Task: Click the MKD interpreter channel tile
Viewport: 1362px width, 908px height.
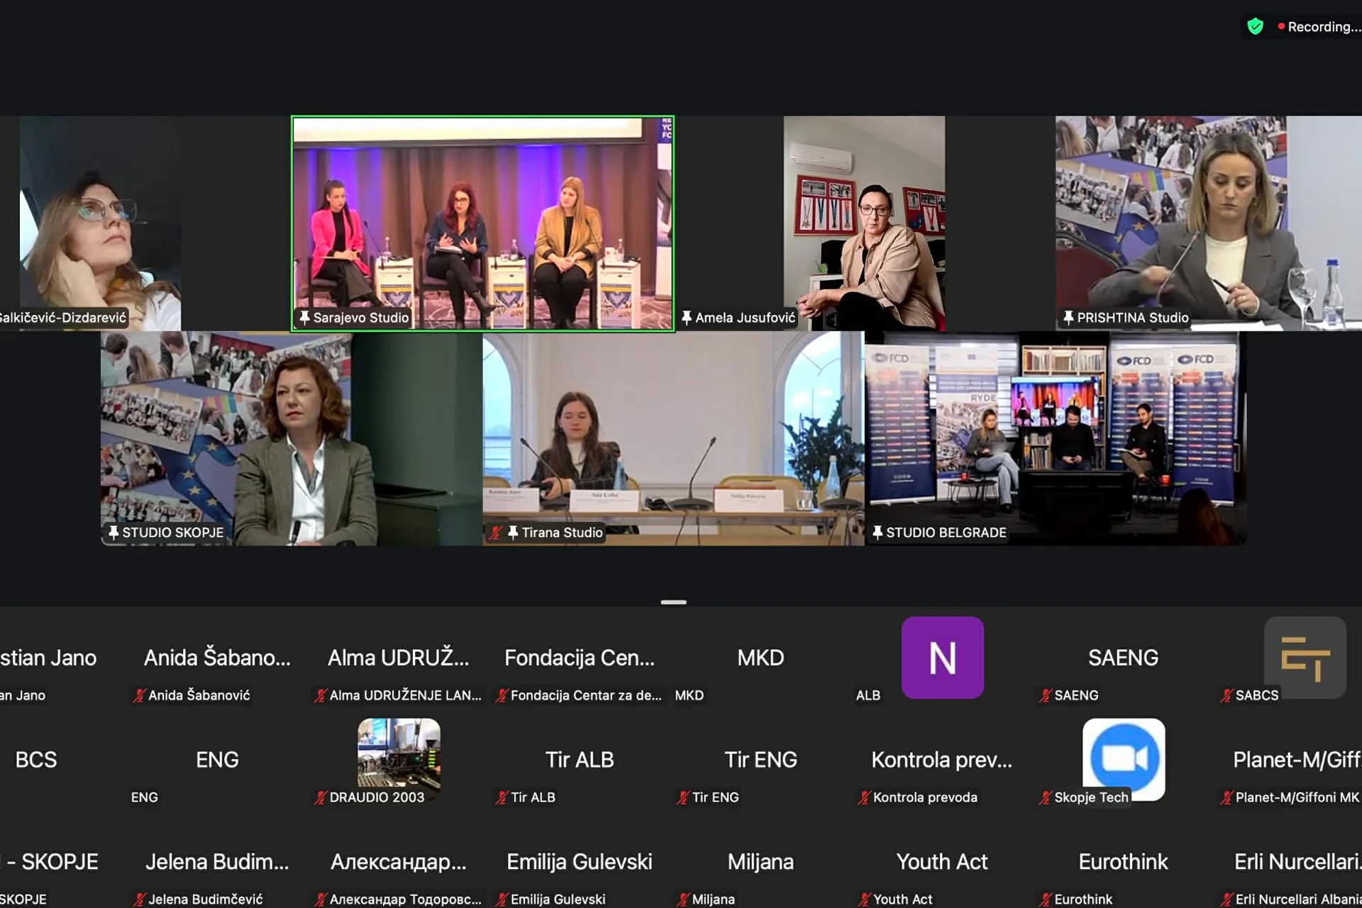Action: [760, 658]
